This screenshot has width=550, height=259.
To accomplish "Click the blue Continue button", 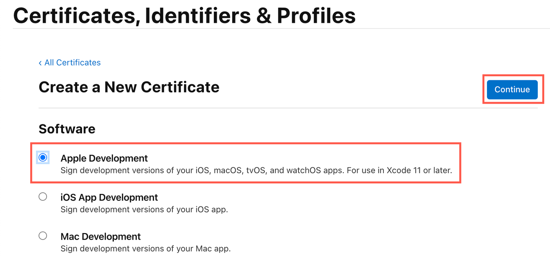I will pyautogui.click(x=512, y=90).
